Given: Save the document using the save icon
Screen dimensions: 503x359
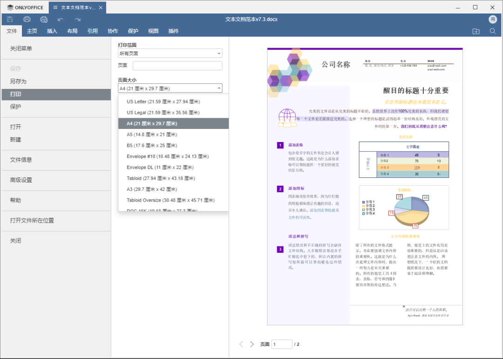Looking at the screenshot, I should (x=9, y=20).
